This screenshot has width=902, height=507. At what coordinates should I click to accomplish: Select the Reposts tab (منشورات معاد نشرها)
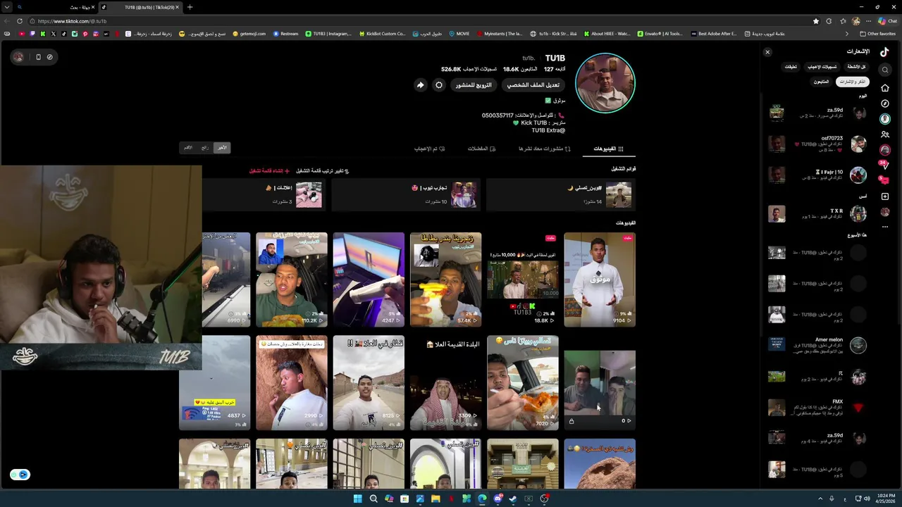(545, 149)
